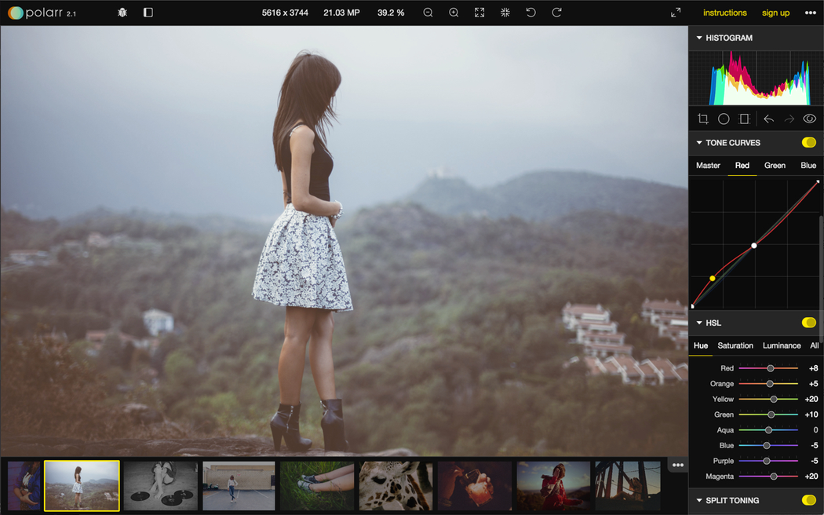Click the sign up link
Image resolution: width=824 pixels, height=515 pixels.
coord(775,13)
